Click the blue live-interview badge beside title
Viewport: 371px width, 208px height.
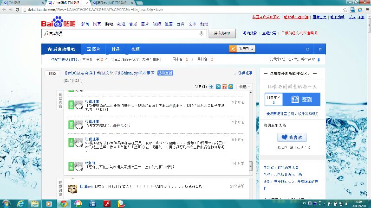click(x=165, y=73)
